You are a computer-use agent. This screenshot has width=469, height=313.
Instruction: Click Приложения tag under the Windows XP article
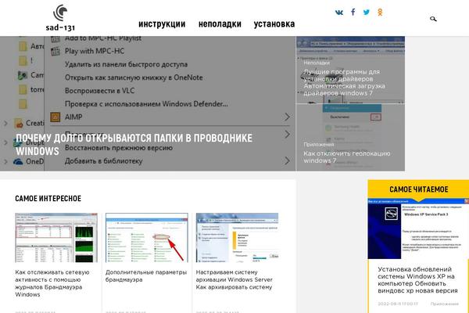click(445, 304)
